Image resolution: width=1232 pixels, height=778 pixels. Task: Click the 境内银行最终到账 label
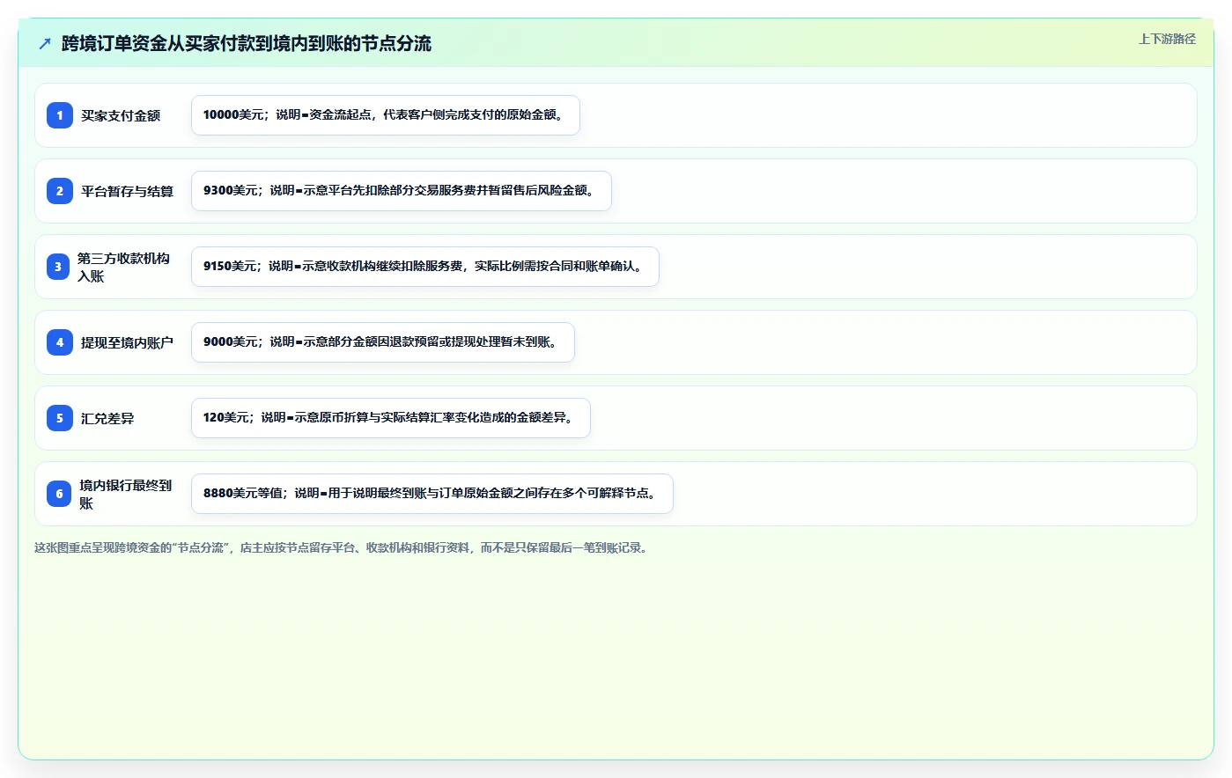point(126,494)
